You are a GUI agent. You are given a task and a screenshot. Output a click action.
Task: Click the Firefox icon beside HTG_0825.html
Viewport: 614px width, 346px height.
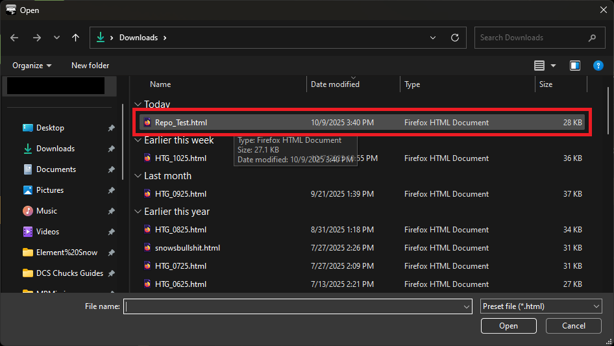147,230
